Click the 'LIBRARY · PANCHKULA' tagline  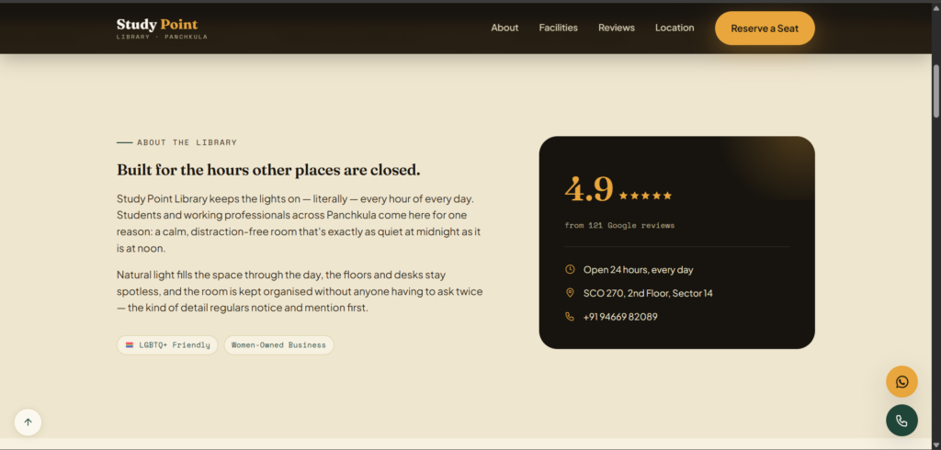pyautogui.click(x=162, y=38)
